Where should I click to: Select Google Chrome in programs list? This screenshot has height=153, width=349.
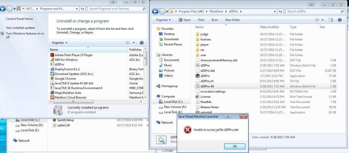65,79
